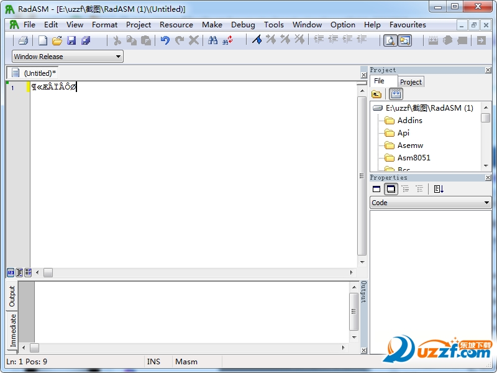The height and width of the screenshot is (373, 497).
Task: Open the View menu
Action: point(75,25)
